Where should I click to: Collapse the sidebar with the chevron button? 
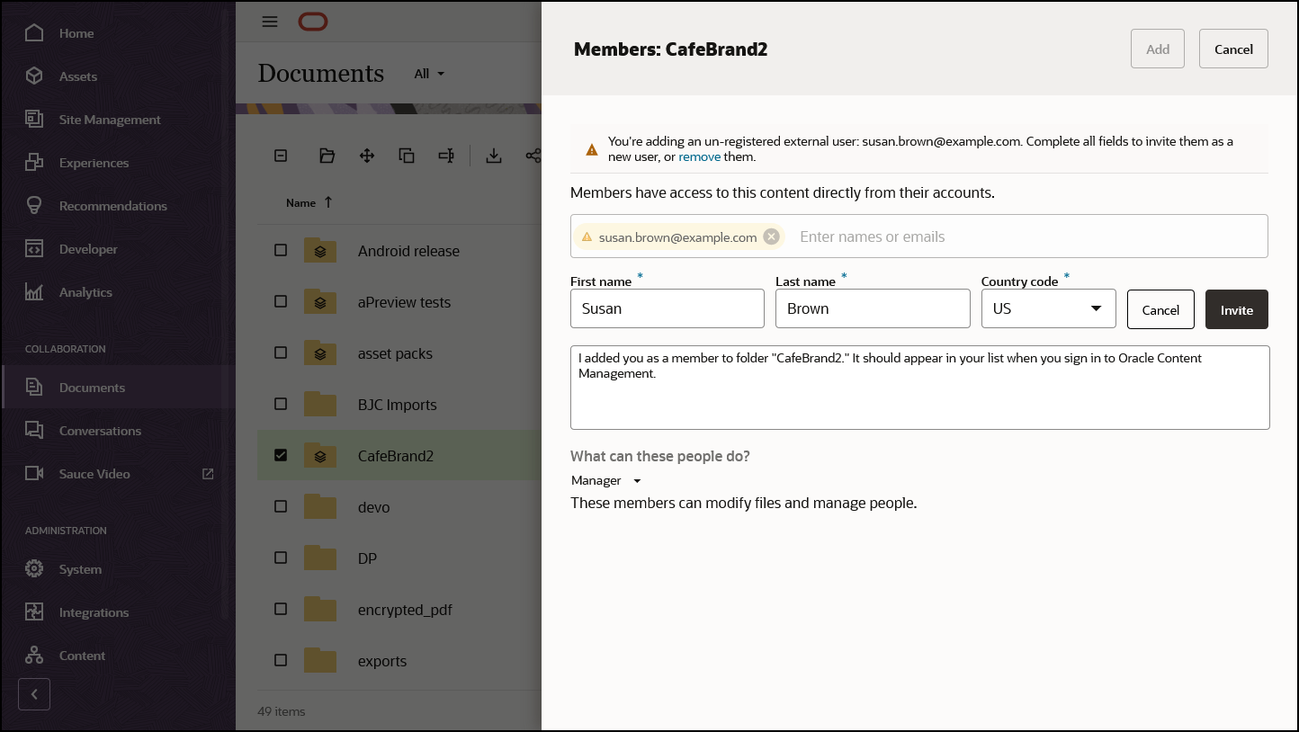(34, 694)
